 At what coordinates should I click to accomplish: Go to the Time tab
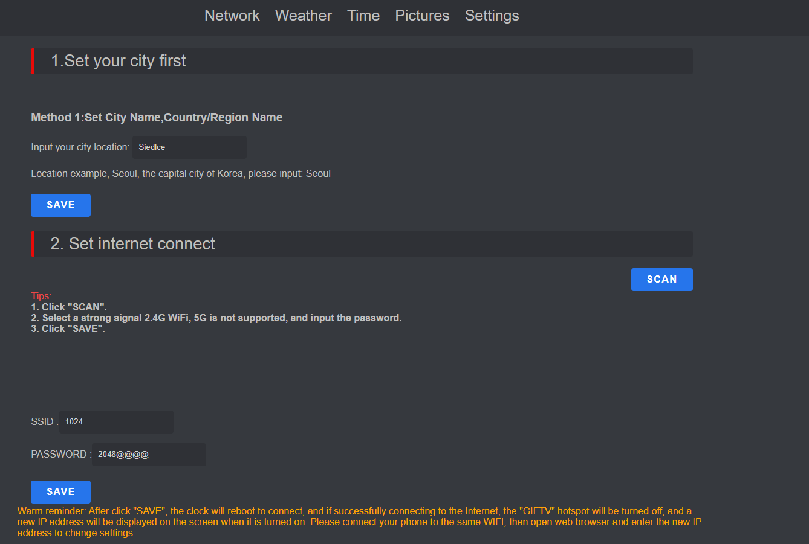pyautogui.click(x=363, y=16)
